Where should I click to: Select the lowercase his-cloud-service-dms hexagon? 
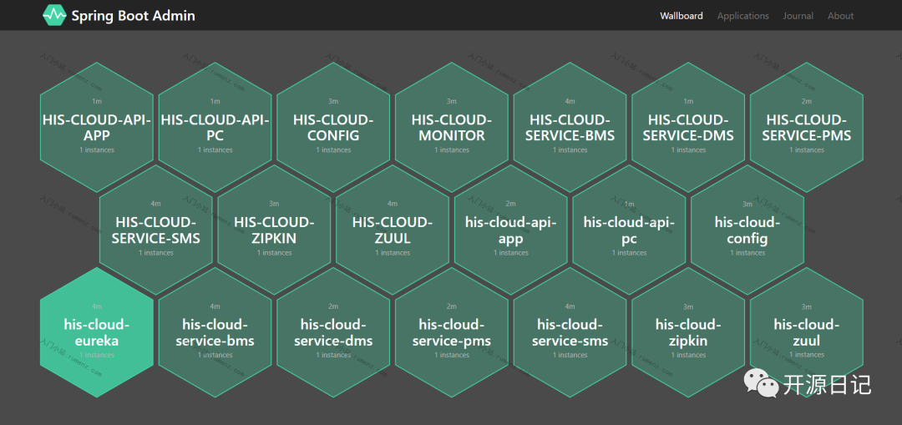333,332
